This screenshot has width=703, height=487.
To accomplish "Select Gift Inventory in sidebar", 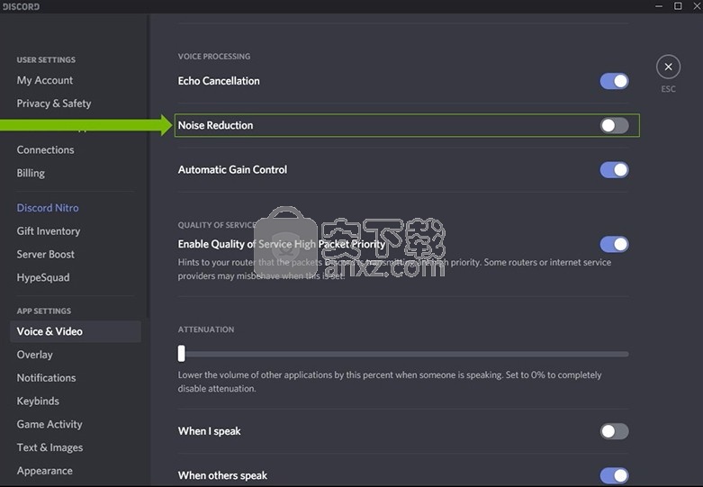I will click(x=49, y=231).
